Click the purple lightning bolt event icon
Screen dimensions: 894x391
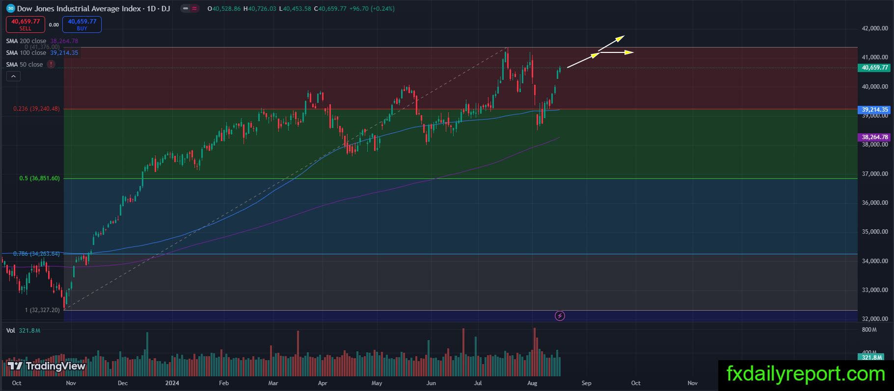coord(560,316)
